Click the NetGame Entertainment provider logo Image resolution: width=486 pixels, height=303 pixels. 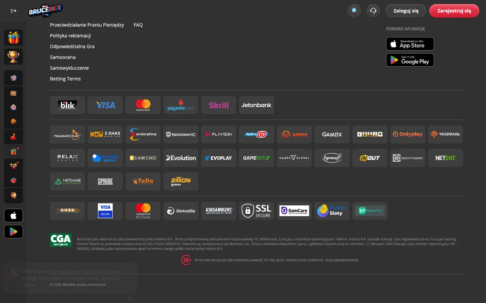pyautogui.click(x=68, y=181)
